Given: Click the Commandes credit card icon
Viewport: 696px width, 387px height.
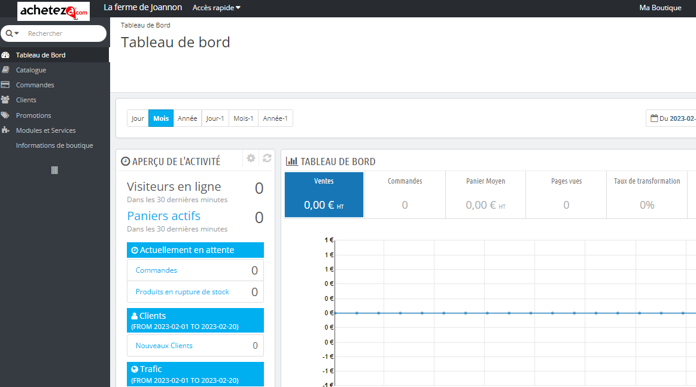Looking at the screenshot, I should (x=5, y=85).
